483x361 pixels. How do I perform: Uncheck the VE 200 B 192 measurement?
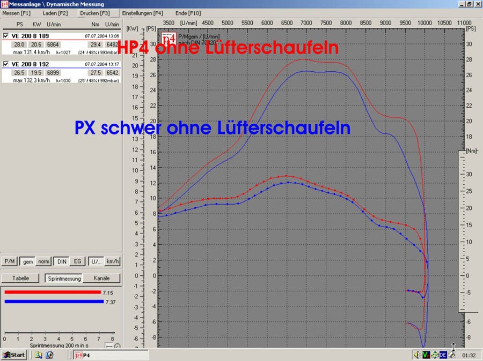click(x=5, y=64)
